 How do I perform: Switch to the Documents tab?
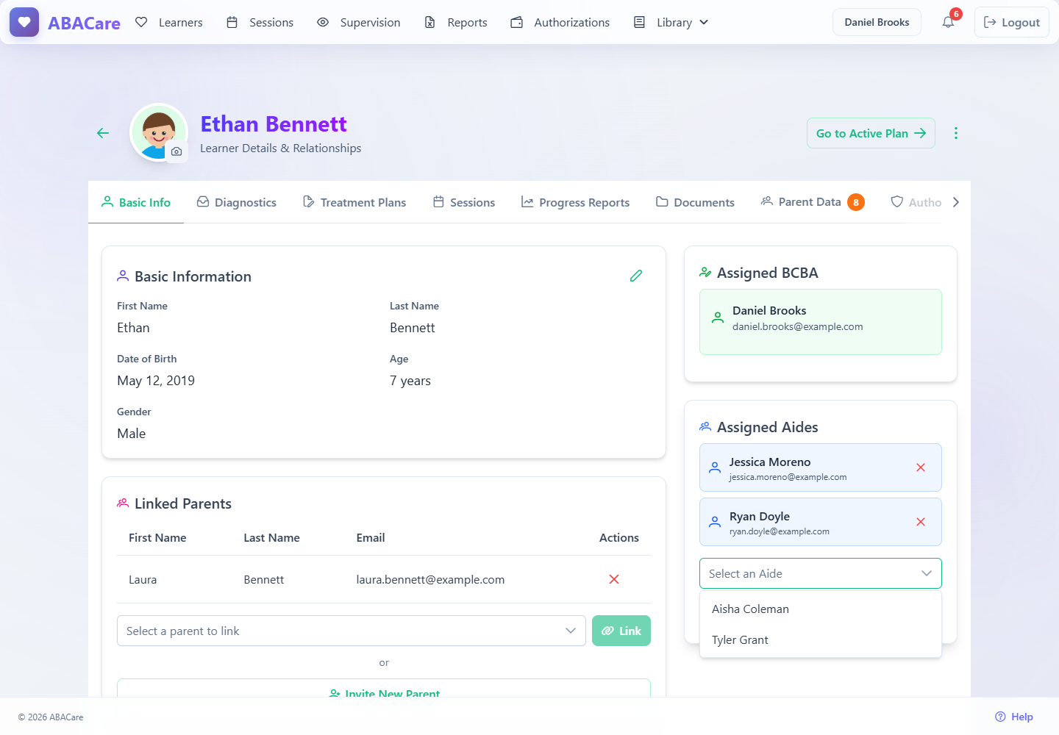[x=696, y=202]
